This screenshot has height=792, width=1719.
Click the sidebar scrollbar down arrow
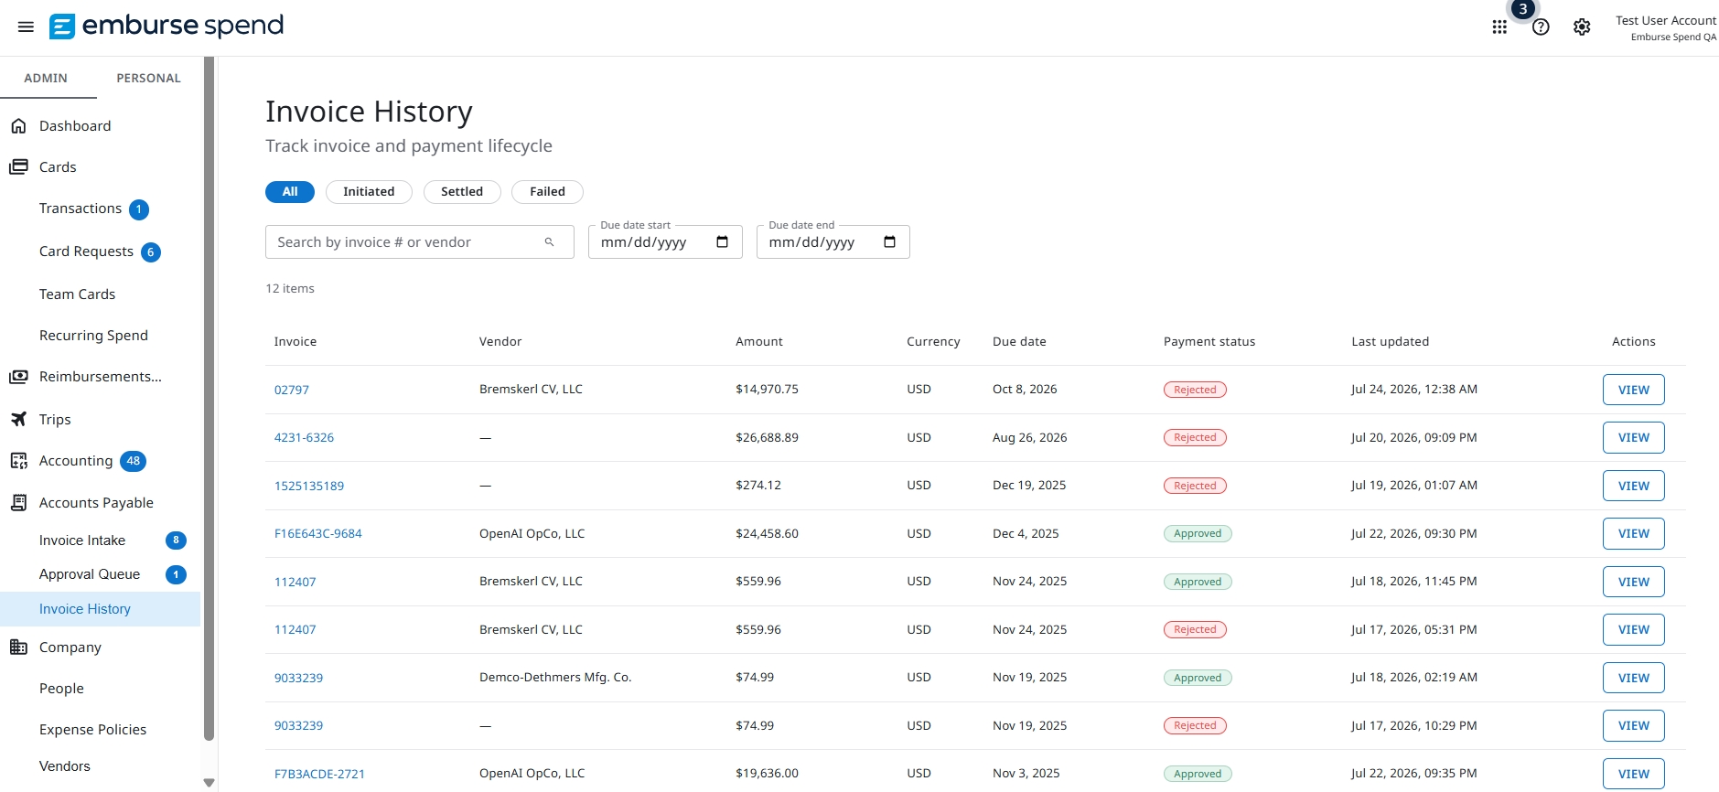coord(209,783)
